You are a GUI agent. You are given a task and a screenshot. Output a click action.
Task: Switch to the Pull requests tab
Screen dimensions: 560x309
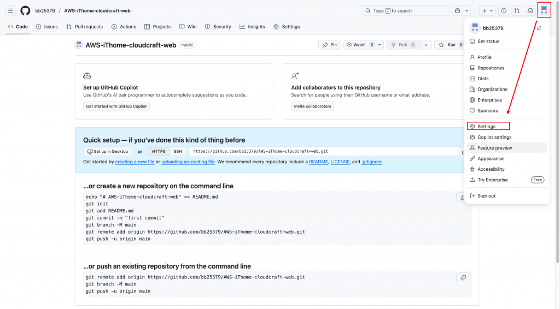click(85, 27)
